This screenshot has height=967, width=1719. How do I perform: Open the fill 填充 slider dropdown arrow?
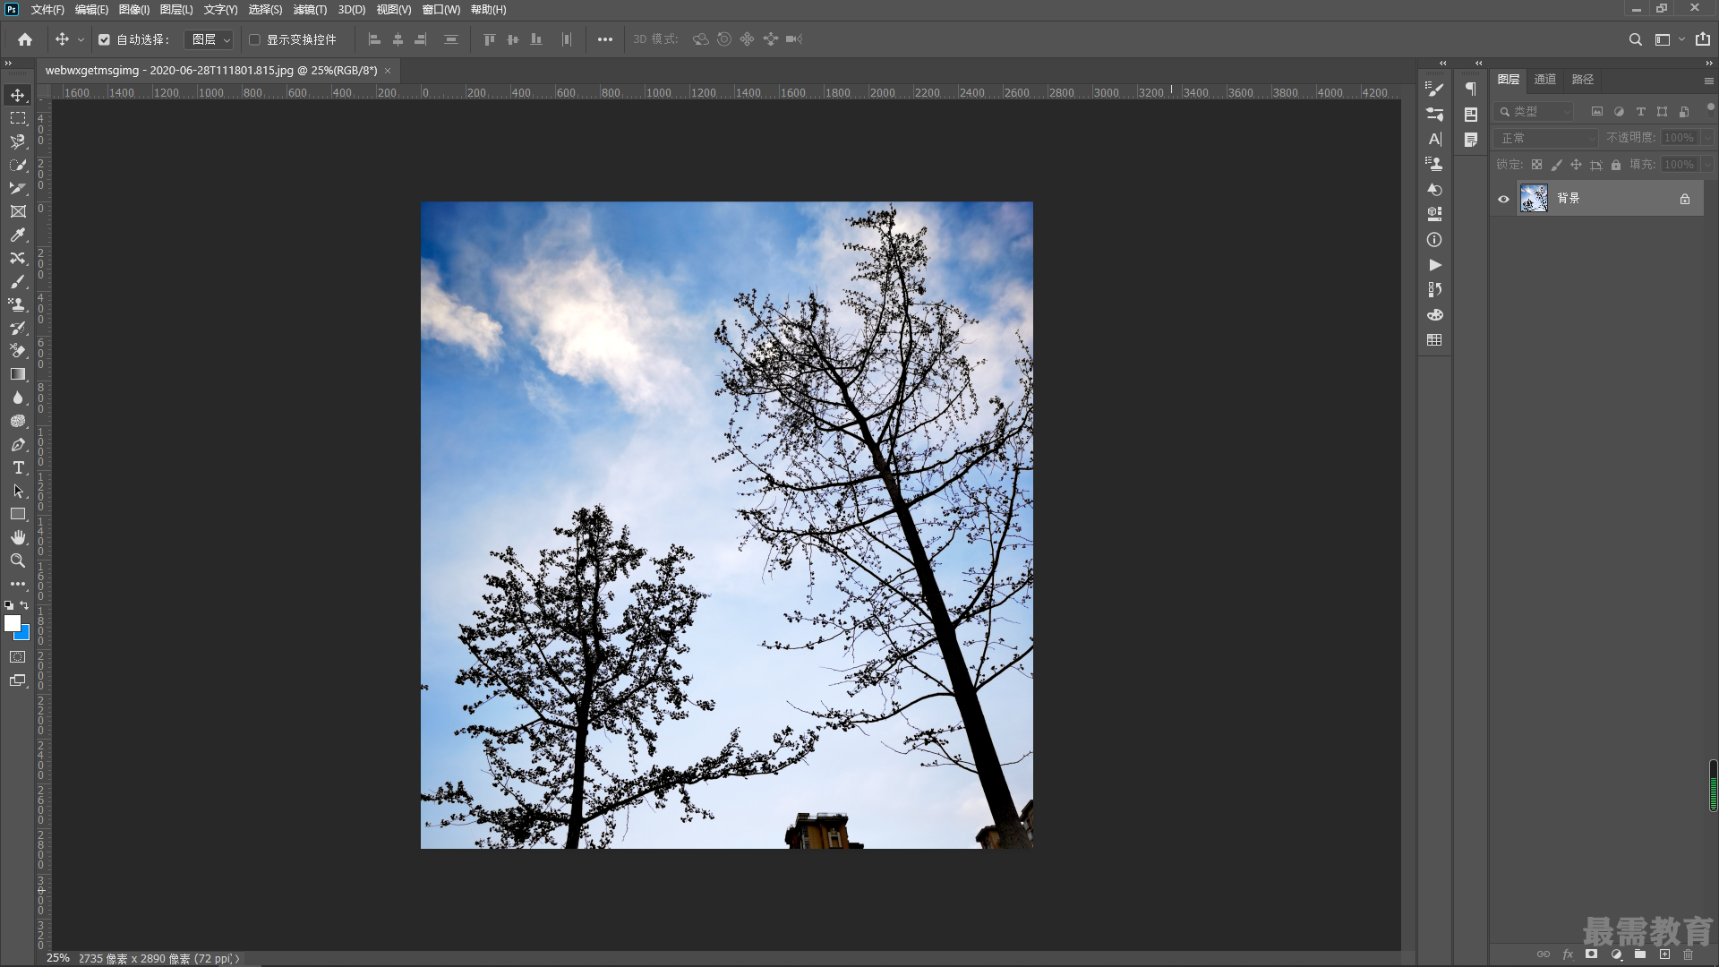(x=1707, y=165)
